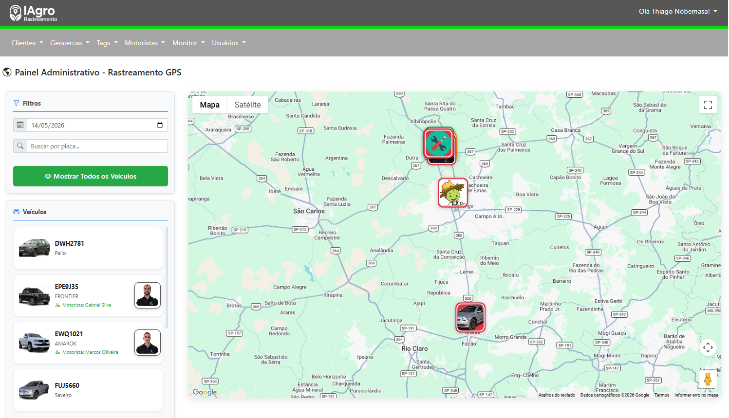The width and height of the screenshot is (729, 418).
Task: Click Informar erro no mapa link
Action: pyautogui.click(x=696, y=395)
